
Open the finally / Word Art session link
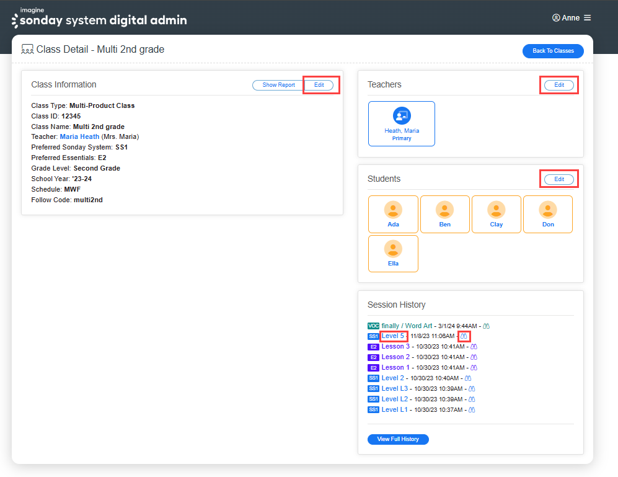tap(407, 326)
